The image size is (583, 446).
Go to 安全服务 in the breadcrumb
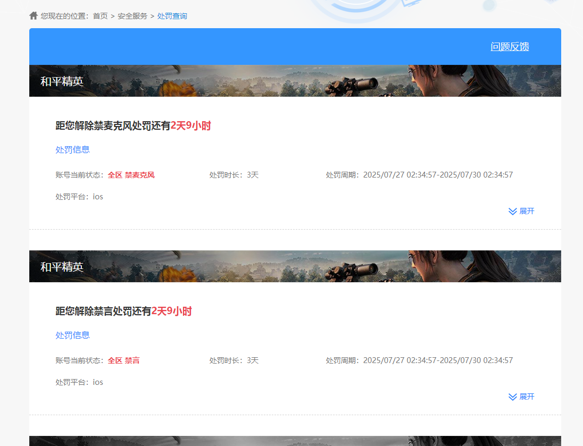[132, 16]
